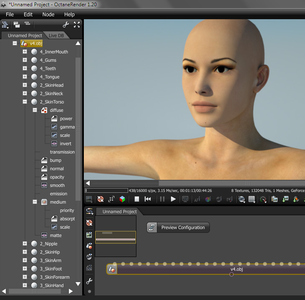The height and width of the screenshot is (300, 305).
Task: Toggle the matte option in tree
Action: (x=45, y=235)
